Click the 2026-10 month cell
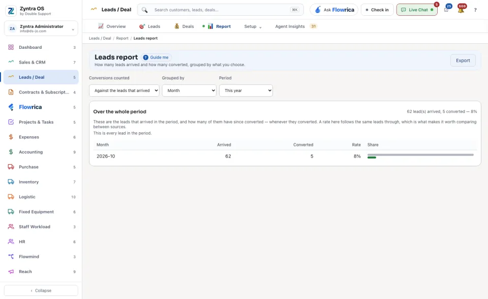Image resolution: width=488 pixels, height=299 pixels. pyautogui.click(x=106, y=156)
